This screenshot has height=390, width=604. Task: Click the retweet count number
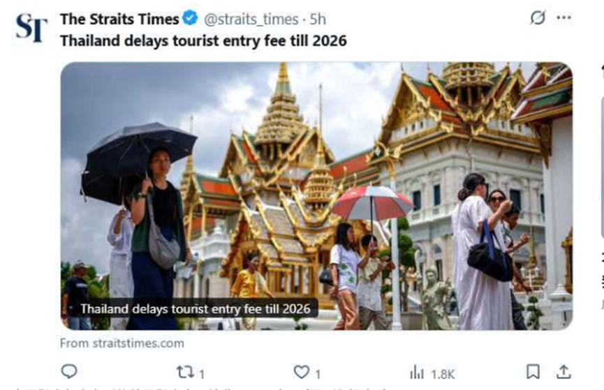[x=202, y=374]
